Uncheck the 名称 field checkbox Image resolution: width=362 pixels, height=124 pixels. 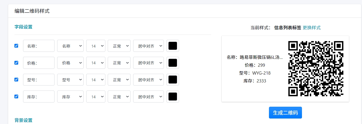coord(16,46)
